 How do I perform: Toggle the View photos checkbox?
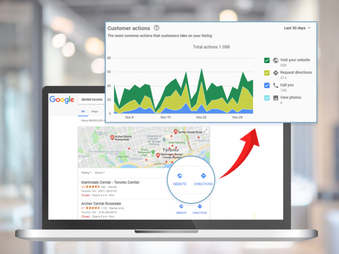(267, 98)
